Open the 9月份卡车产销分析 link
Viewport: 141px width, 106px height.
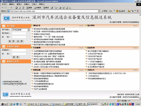click(95, 59)
